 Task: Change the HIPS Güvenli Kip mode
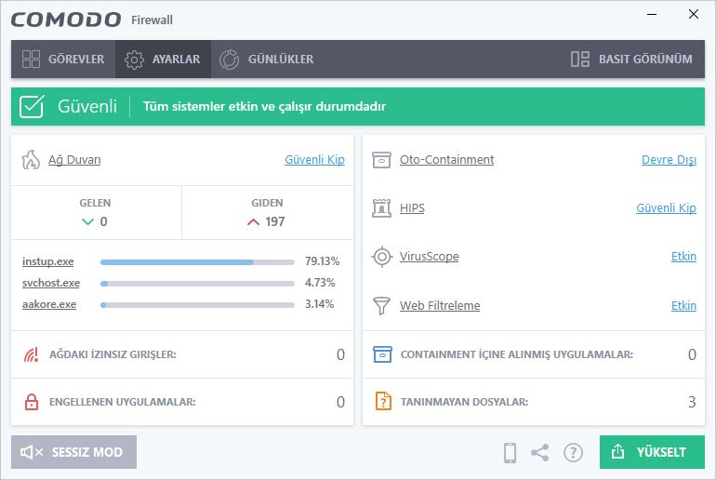(666, 208)
